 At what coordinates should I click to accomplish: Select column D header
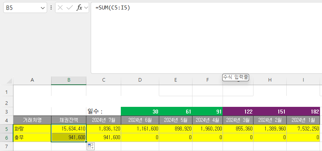coord(140,80)
